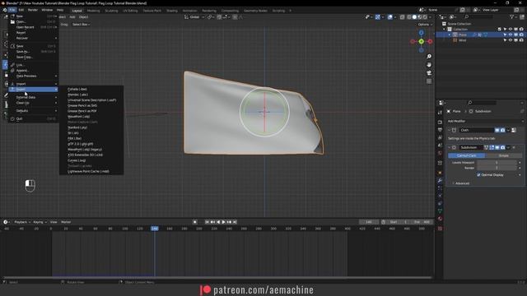Open Output properties tab icon
This screenshot has height=296, width=527.
coord(440,130)
